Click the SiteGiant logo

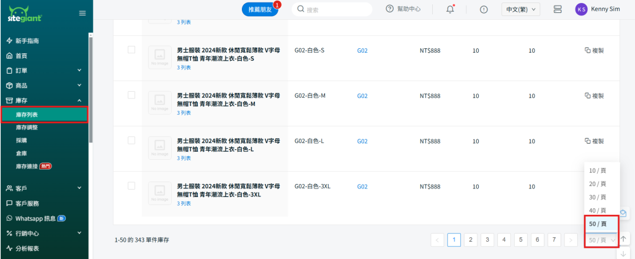pos(25,14)
